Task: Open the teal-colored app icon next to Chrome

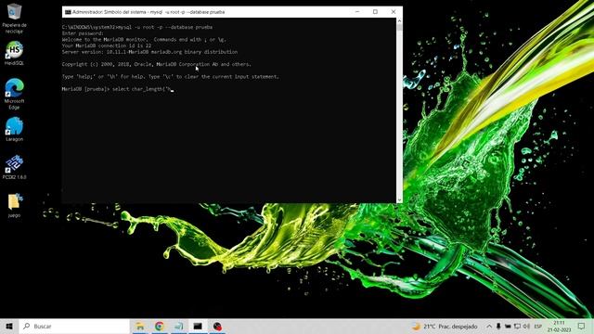Action: click(x=179, y=326)
